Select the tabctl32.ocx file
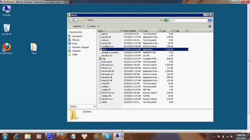This screenshot has height=140, width=250. [x=107, y=99]
